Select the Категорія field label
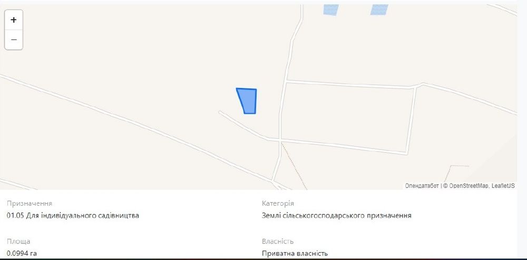The image size is (527, 260). tap(278, 204)
